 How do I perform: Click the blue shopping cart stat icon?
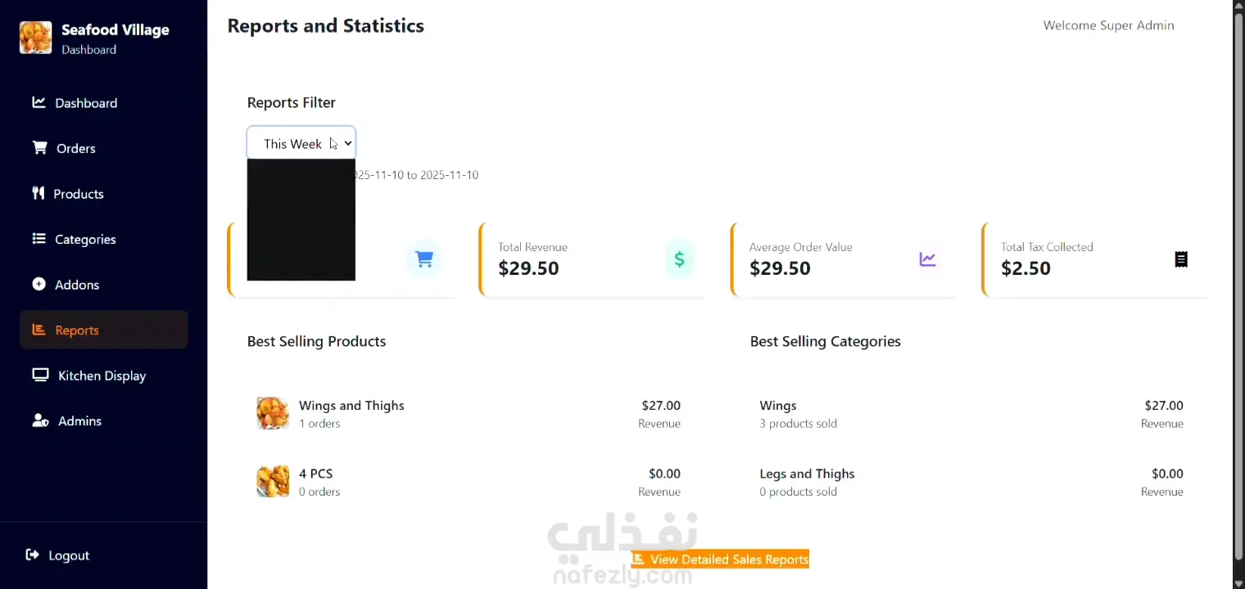pyautogui.click(x=424, y=259)
